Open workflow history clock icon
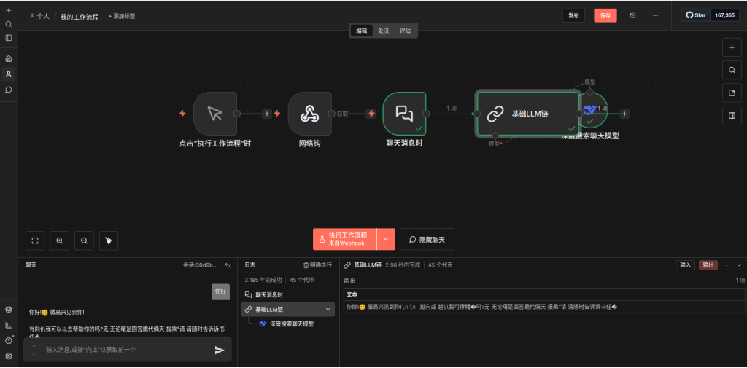Screen dimensions: 747x368 (x=632, y=15)
